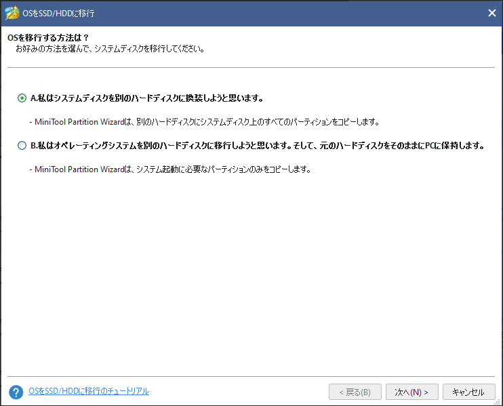Click the MiniTool app icon in title bar

[x=12, y=13]
